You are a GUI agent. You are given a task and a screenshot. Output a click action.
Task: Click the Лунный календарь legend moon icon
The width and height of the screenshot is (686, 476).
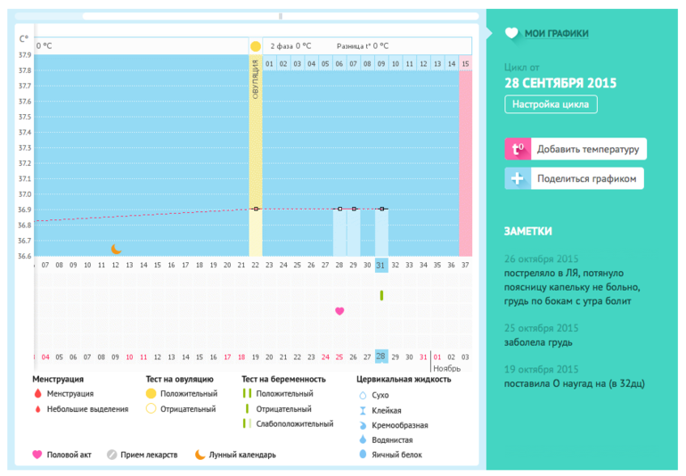click(200, 455)
